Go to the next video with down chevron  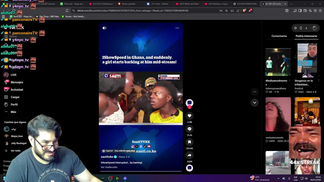point(255,103)
